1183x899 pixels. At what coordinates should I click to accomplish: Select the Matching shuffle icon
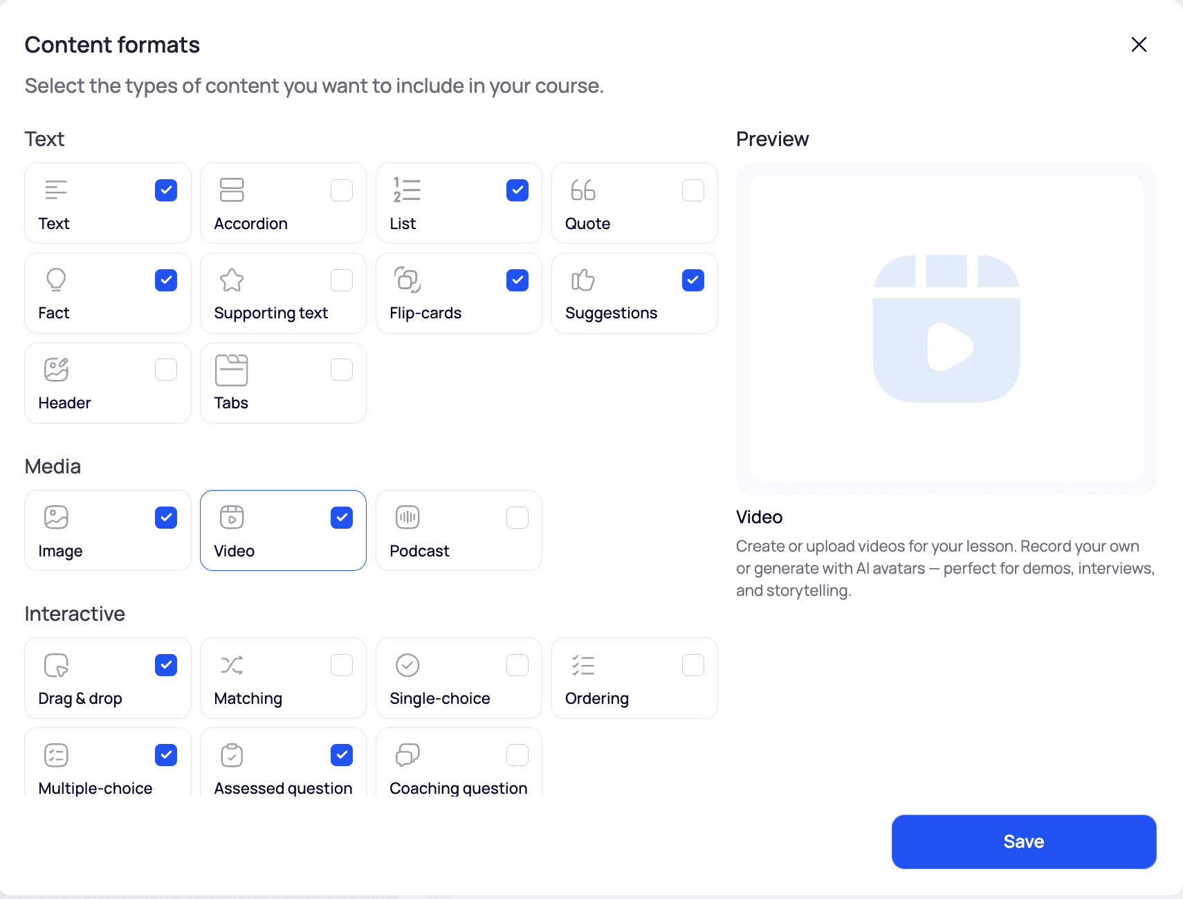(x=232, y=664)
